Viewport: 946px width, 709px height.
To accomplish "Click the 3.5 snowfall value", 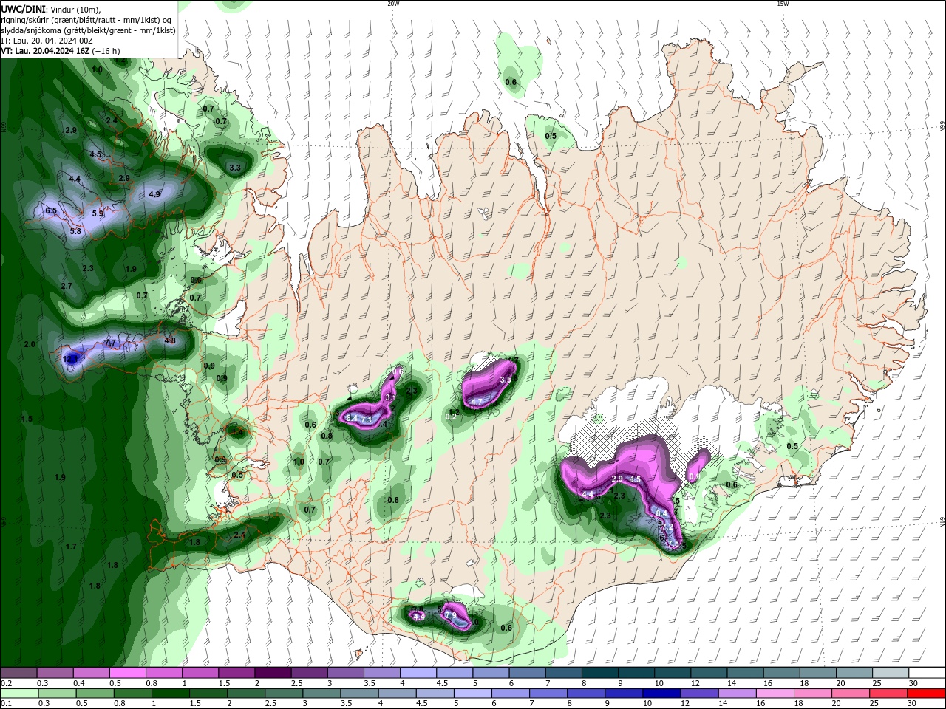I will coord(506,380).
